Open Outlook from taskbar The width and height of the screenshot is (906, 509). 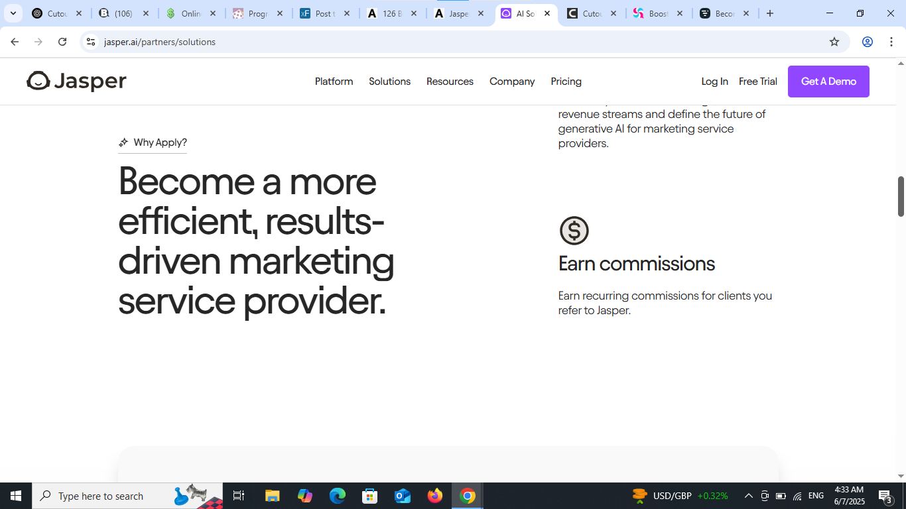pos(403,496)
